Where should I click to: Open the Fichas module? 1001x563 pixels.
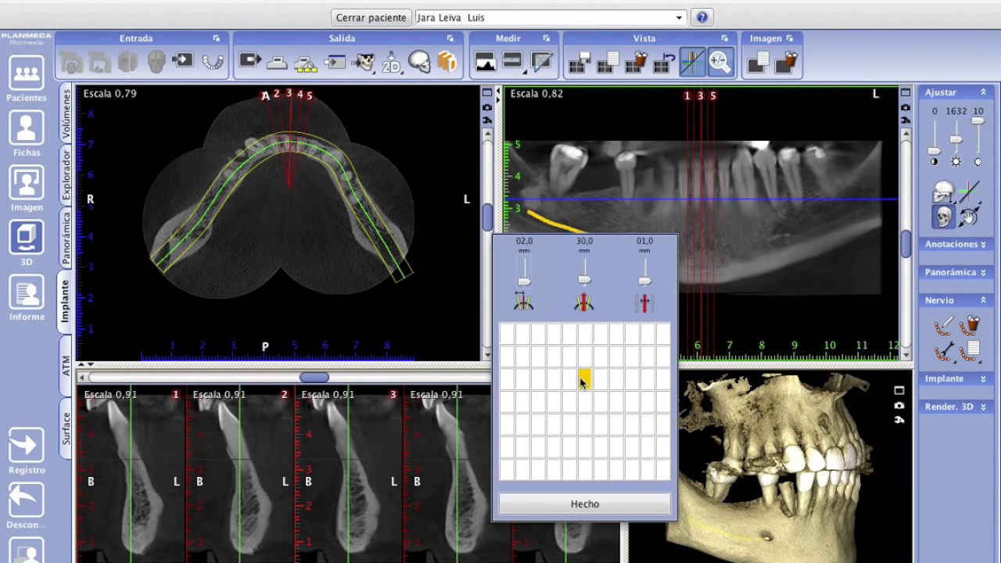pos(26,128)
